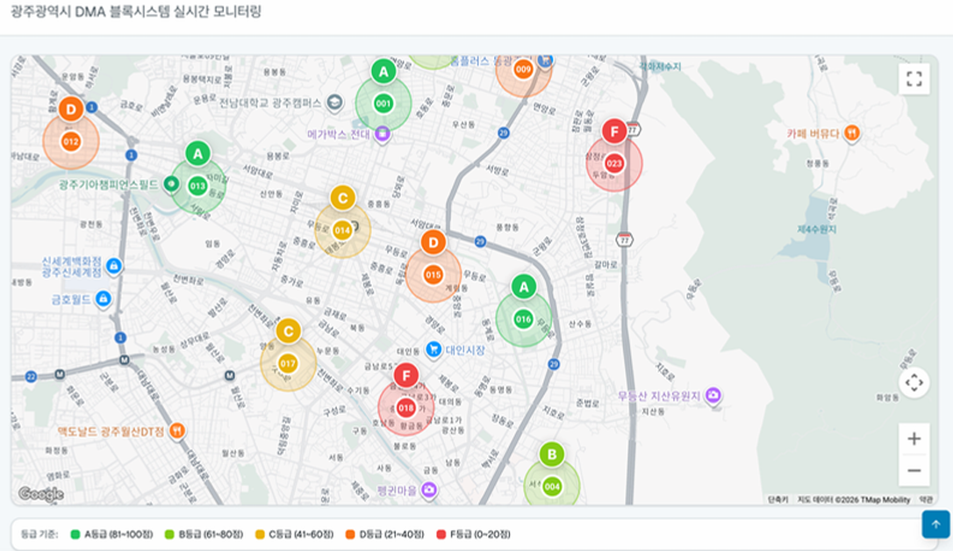Image resolution: width=953 pixels, height=551 pixels.
Task: Click the 맥도날드 광주월산DT점 pin
Action: pyautogui.click(x=177, y=431)
